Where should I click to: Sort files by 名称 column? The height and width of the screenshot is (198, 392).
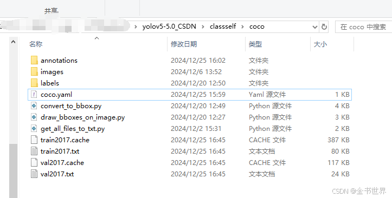pyautogui.click(x=35, y=44)
